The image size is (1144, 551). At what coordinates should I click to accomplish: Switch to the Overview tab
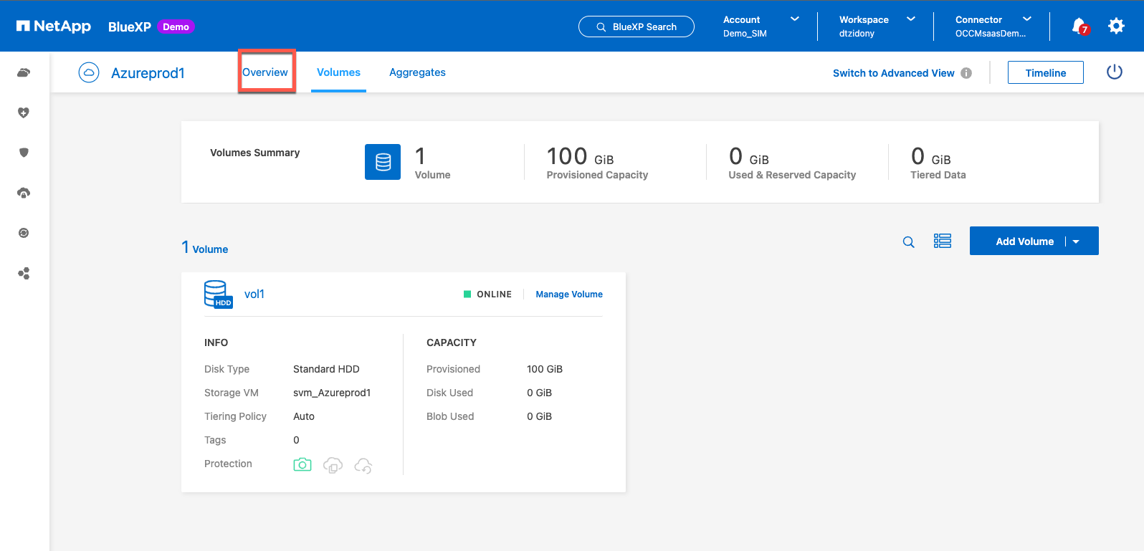(x=265, y=72)
